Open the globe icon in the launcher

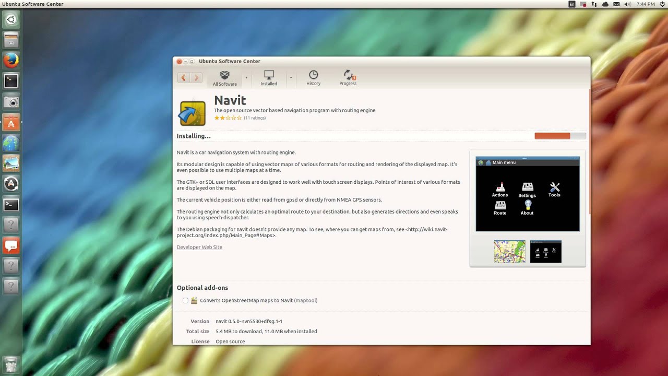[11, 143]
